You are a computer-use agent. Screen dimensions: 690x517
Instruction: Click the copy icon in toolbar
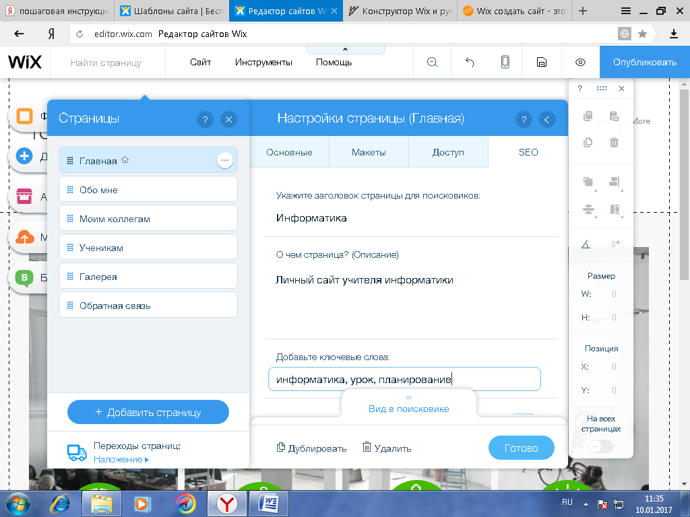tap(588, 116)
